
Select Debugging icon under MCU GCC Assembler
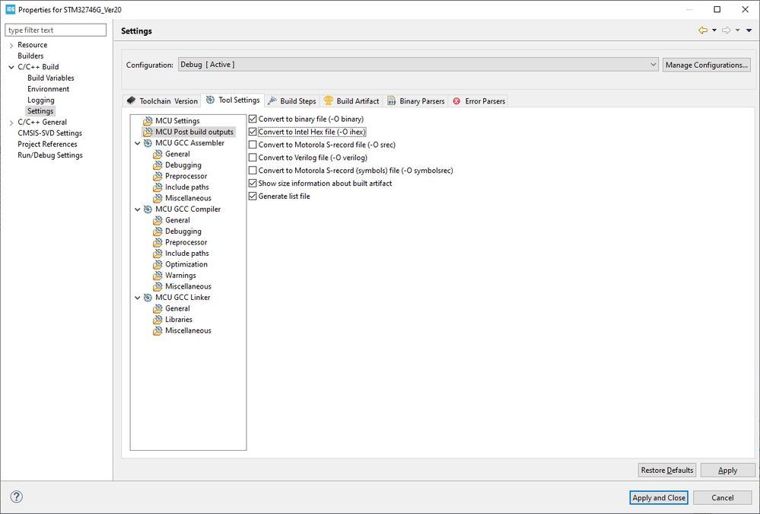157,165
